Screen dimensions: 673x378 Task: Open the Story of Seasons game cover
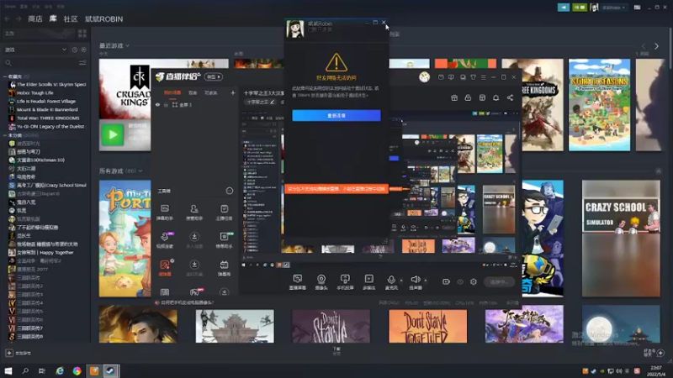coord(599,104)
